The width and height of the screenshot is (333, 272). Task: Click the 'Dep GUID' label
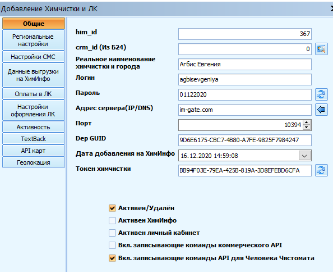click(x=91, y=139)
